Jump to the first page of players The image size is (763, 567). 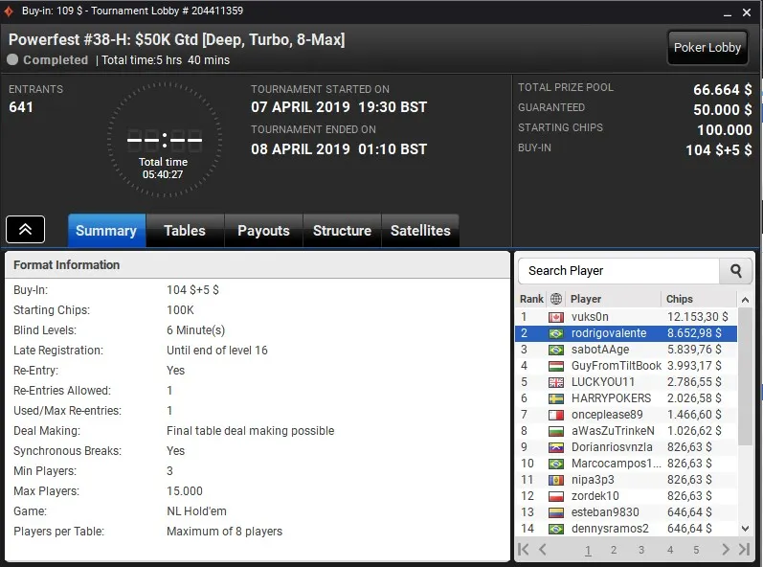point(523,550)
